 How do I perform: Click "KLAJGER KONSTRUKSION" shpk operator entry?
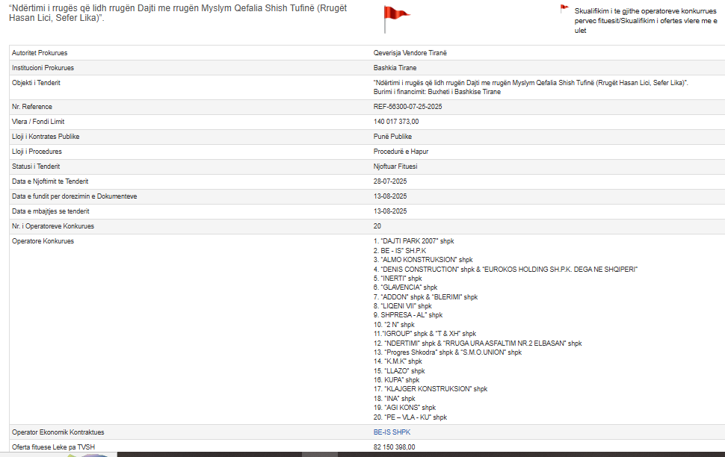click(x=430, y=389)
